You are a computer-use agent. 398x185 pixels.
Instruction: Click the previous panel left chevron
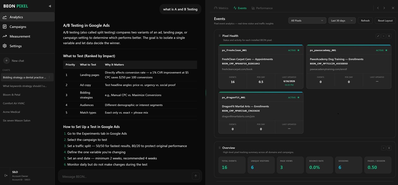[x=378, y=8]
